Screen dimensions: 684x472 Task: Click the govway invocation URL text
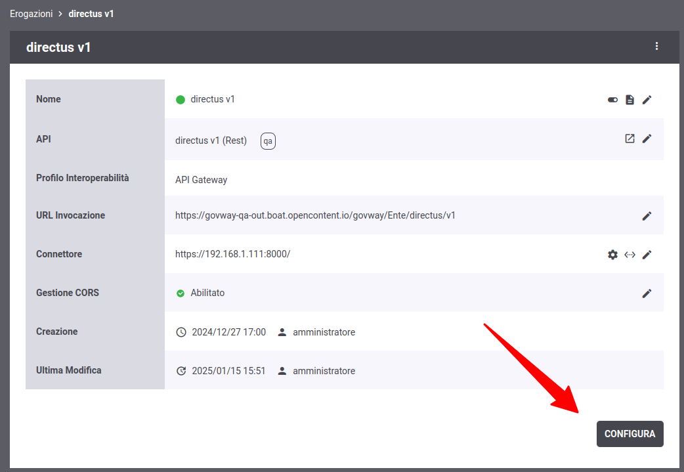[x=315, y=215]
